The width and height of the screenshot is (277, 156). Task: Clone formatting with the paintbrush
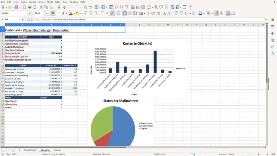(x=59, y=7)
